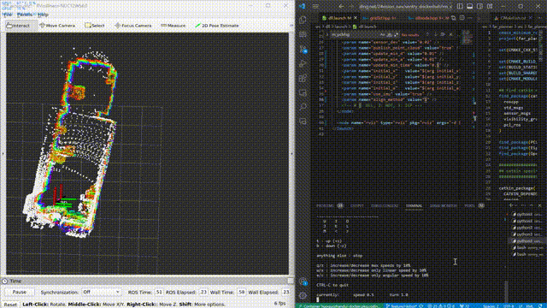Click the Time panel clock icon
Viewport: 547px width, 308px height.
[x=4, y=281]
